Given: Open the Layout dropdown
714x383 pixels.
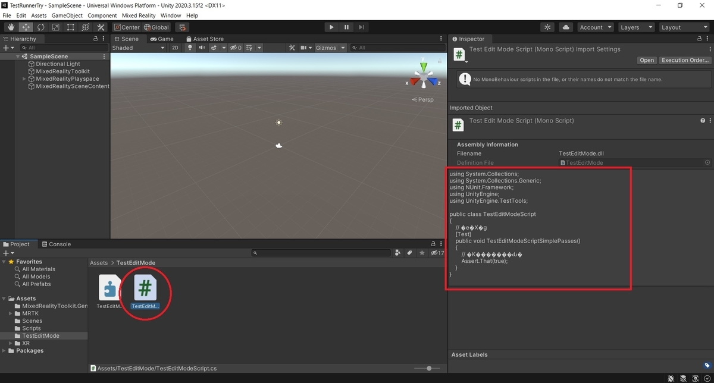Looking at the screenshot, I should point(683,27).
